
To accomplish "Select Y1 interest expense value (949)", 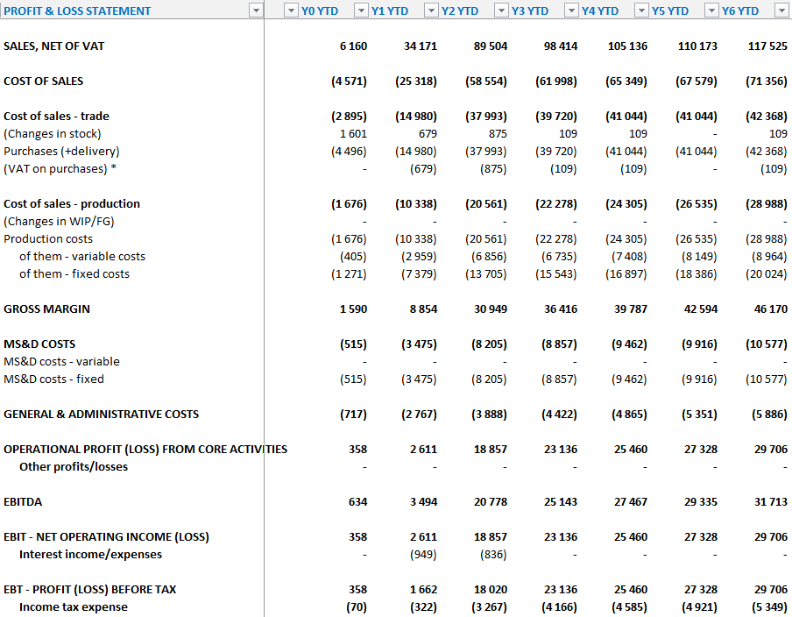I will click(x=422, y=554).
